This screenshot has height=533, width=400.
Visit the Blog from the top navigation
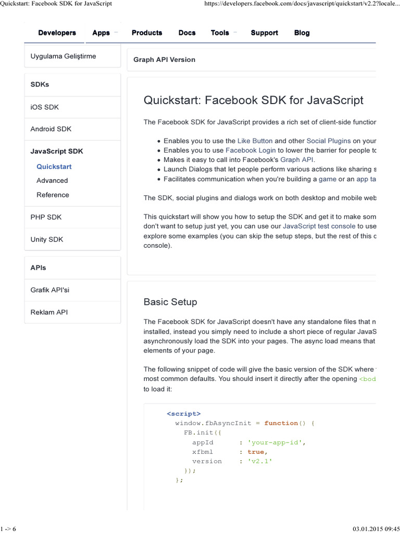click(302, 33)
